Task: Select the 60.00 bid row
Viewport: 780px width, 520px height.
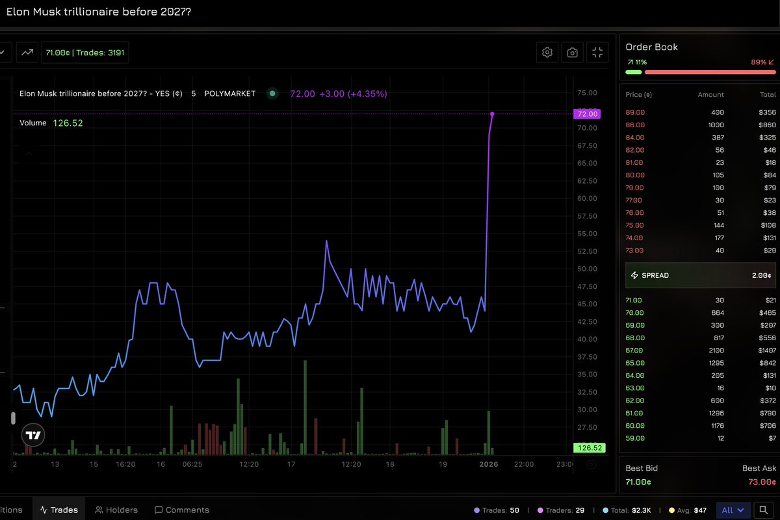Action: (700, 426)
